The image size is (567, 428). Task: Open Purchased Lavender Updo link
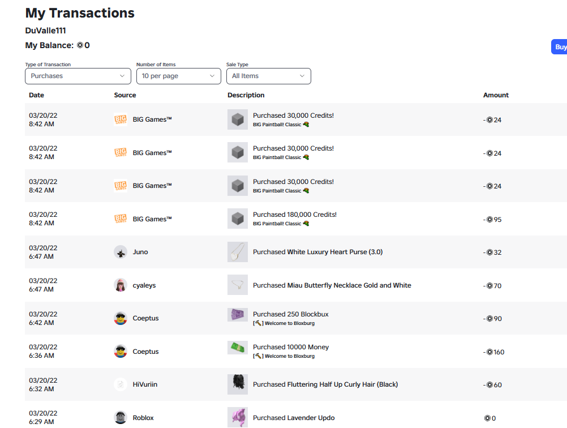pyautogui.click(x=294, y=418)
